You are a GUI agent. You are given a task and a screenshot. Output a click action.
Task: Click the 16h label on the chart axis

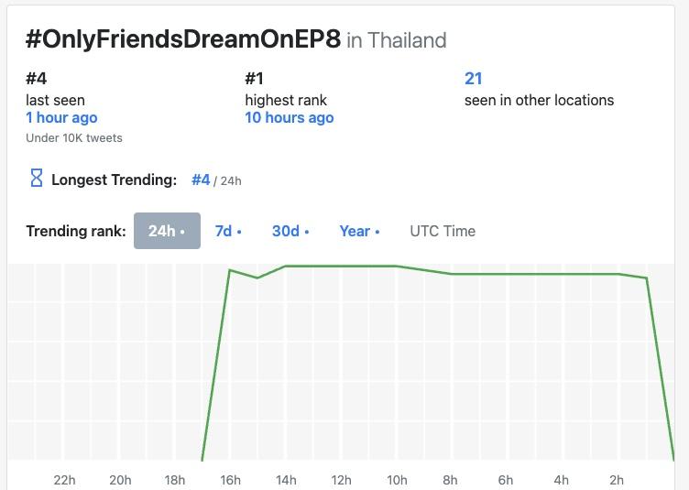(231, 480)
